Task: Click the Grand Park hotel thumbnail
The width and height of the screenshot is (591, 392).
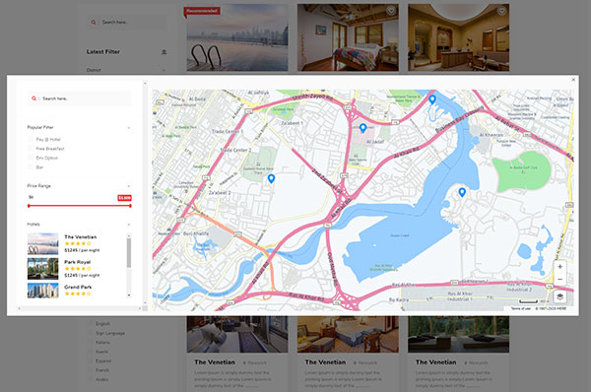Action: [x=43, y=291]
